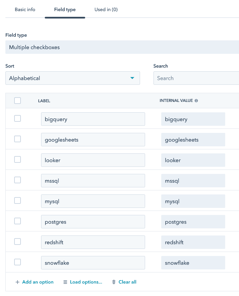Check the mysql row checkbox
Screen dimensions: 239x296
18,200
